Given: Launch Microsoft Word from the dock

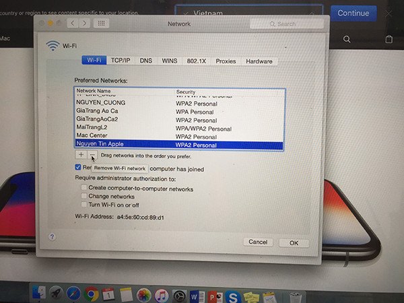Looking at the screenshot, I should [197, 296].
